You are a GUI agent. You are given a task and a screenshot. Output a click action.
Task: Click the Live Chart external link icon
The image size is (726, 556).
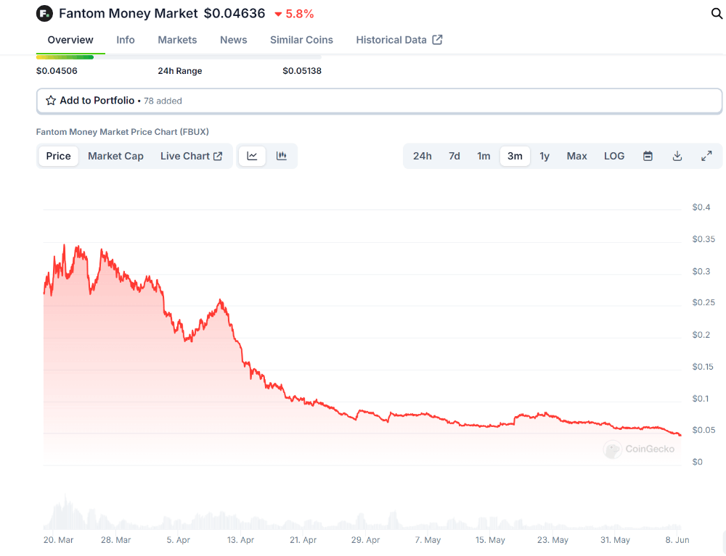[x=218, y=156]
